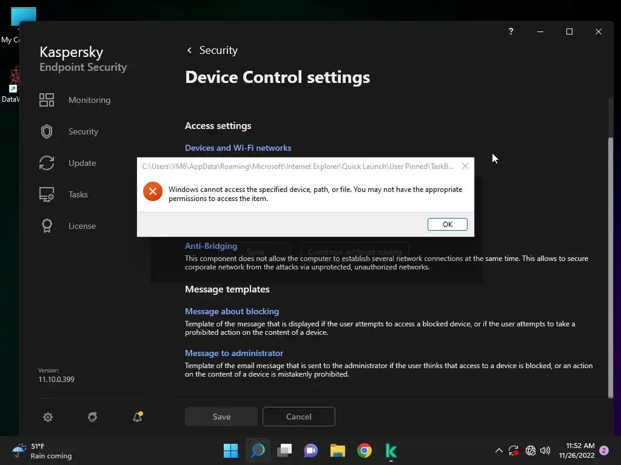Open network globe tray icon
Image resolution: width=621 pixels, height=465 pixels.
pos(531,450)
